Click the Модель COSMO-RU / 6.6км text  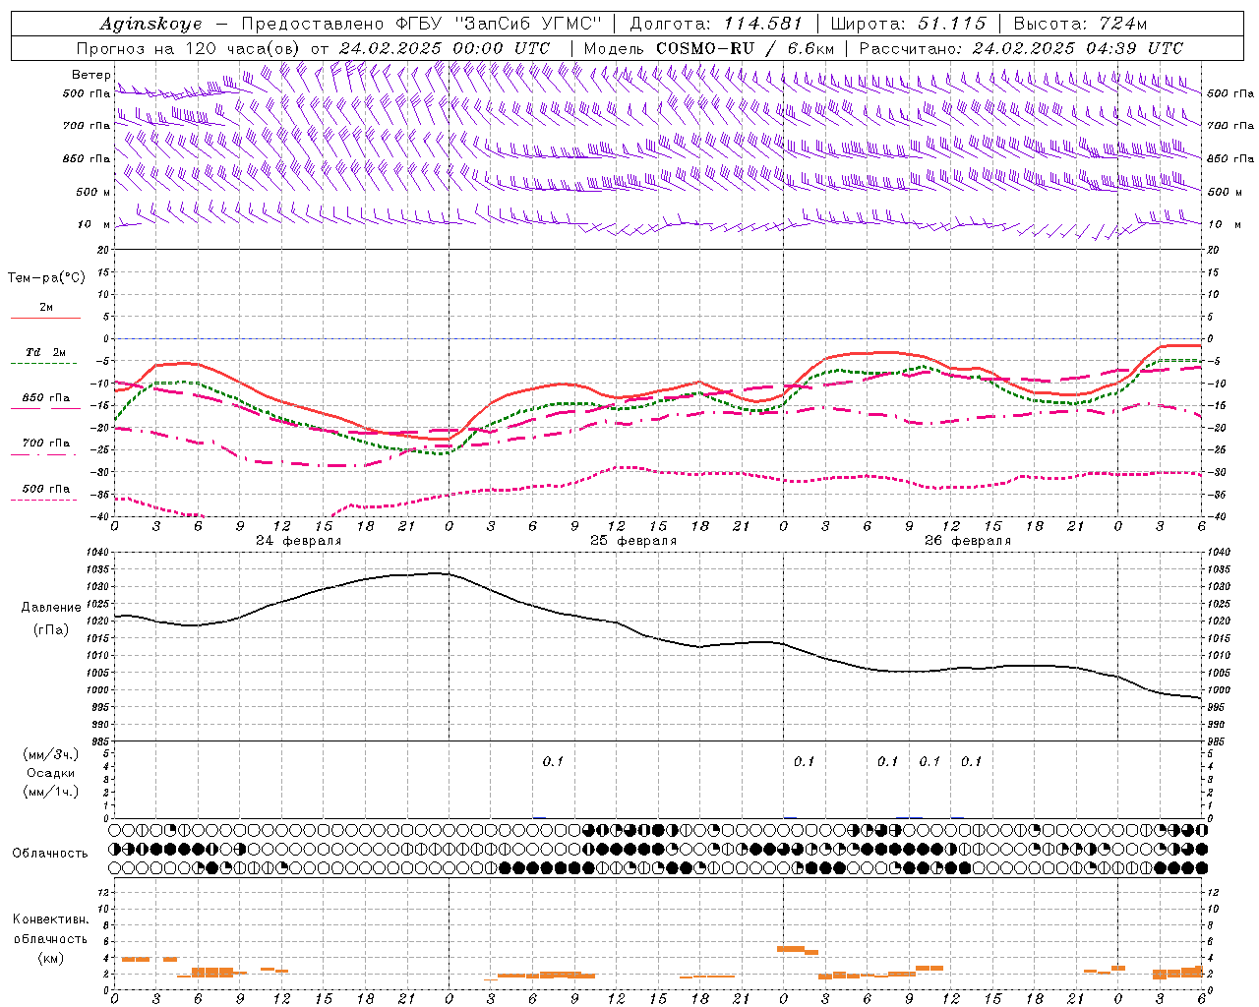(x=709, y=48)
